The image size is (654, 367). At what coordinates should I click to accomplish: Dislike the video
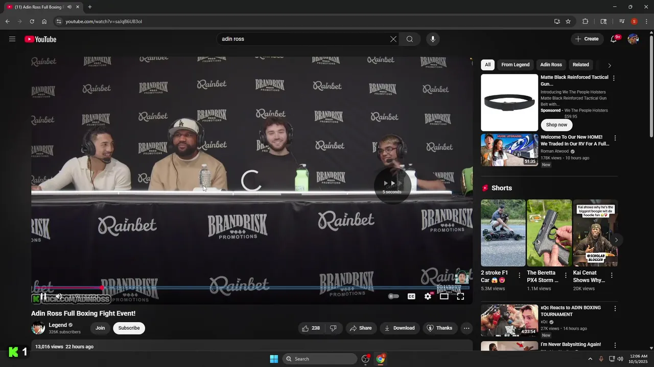click(333, 328)
